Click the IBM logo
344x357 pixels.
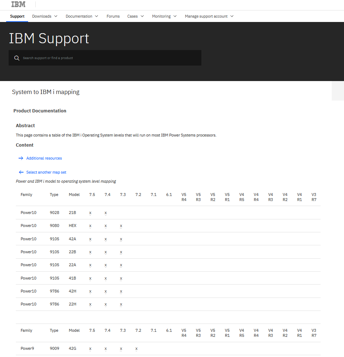18,4
